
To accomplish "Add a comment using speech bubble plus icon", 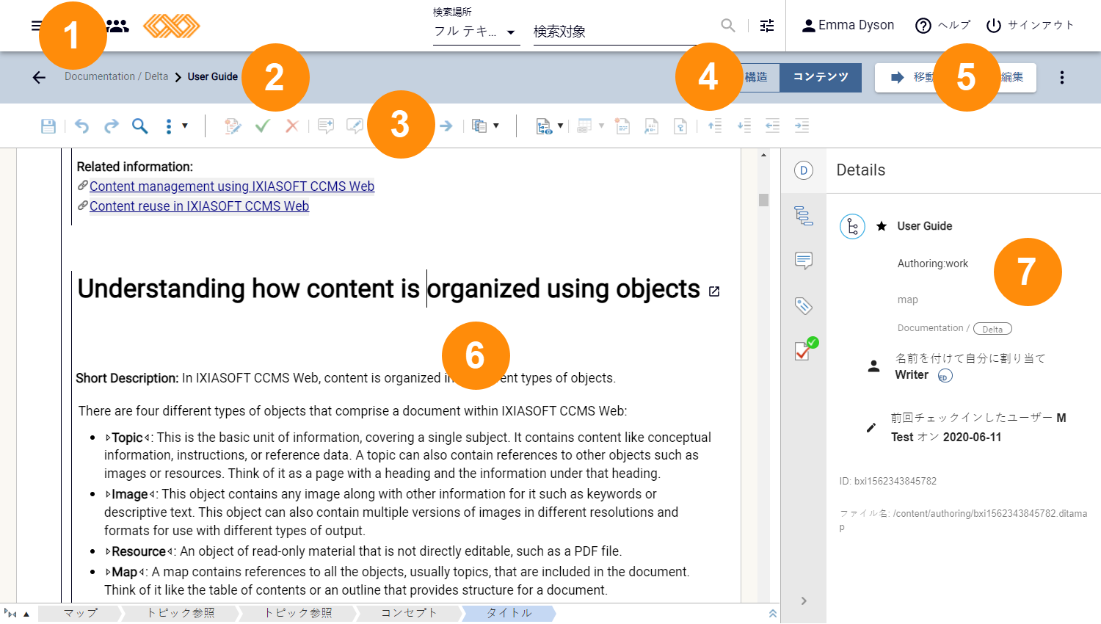I will coord(325,126).
